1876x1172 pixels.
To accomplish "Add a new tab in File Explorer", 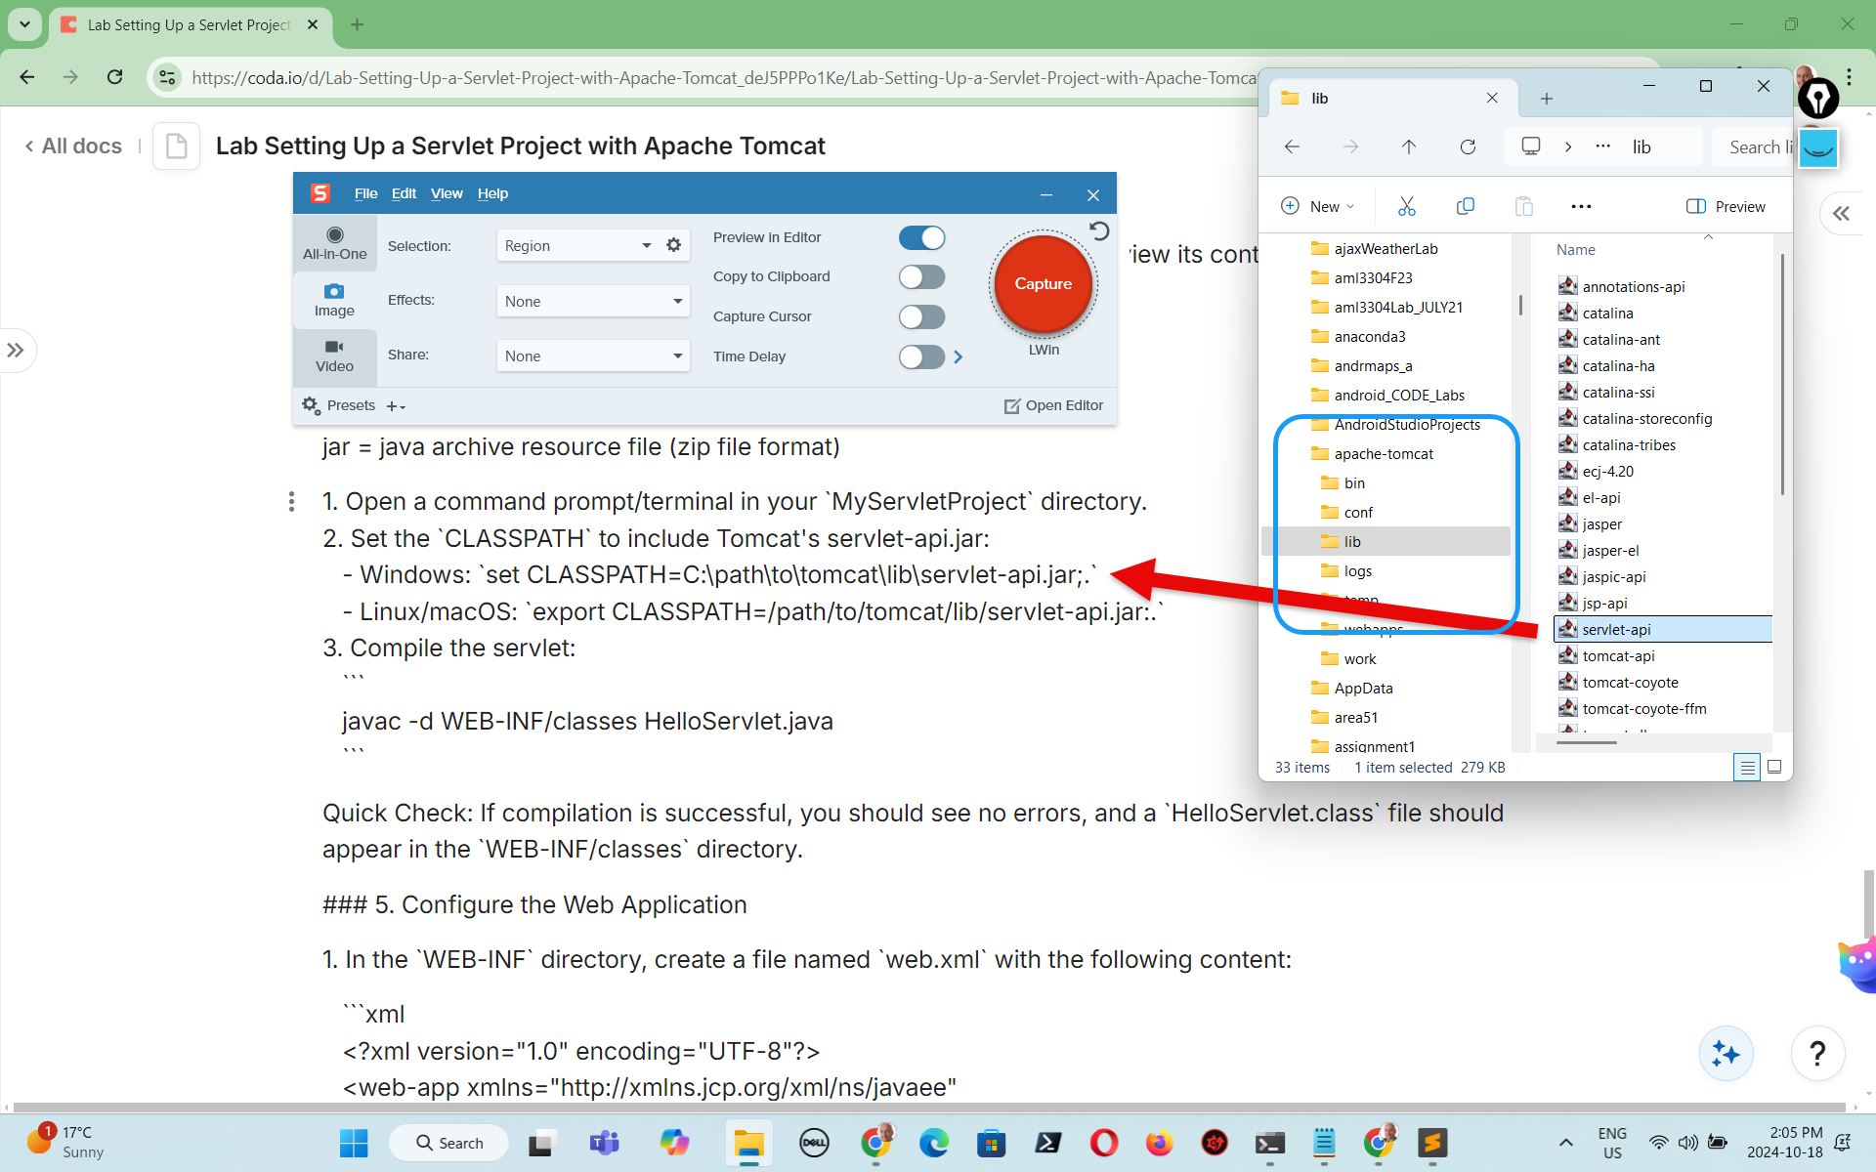I will (x=1546, y=98).
